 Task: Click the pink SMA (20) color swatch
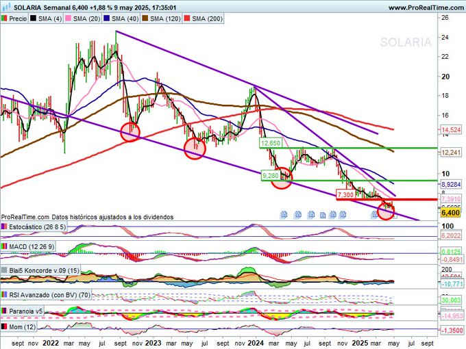(68, 18)
